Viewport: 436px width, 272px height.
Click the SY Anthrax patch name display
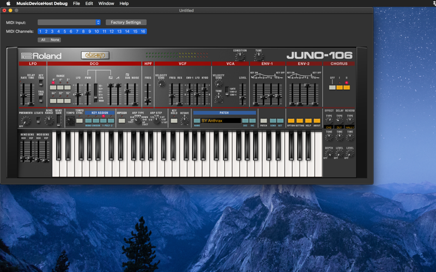(x=221, y=121)
